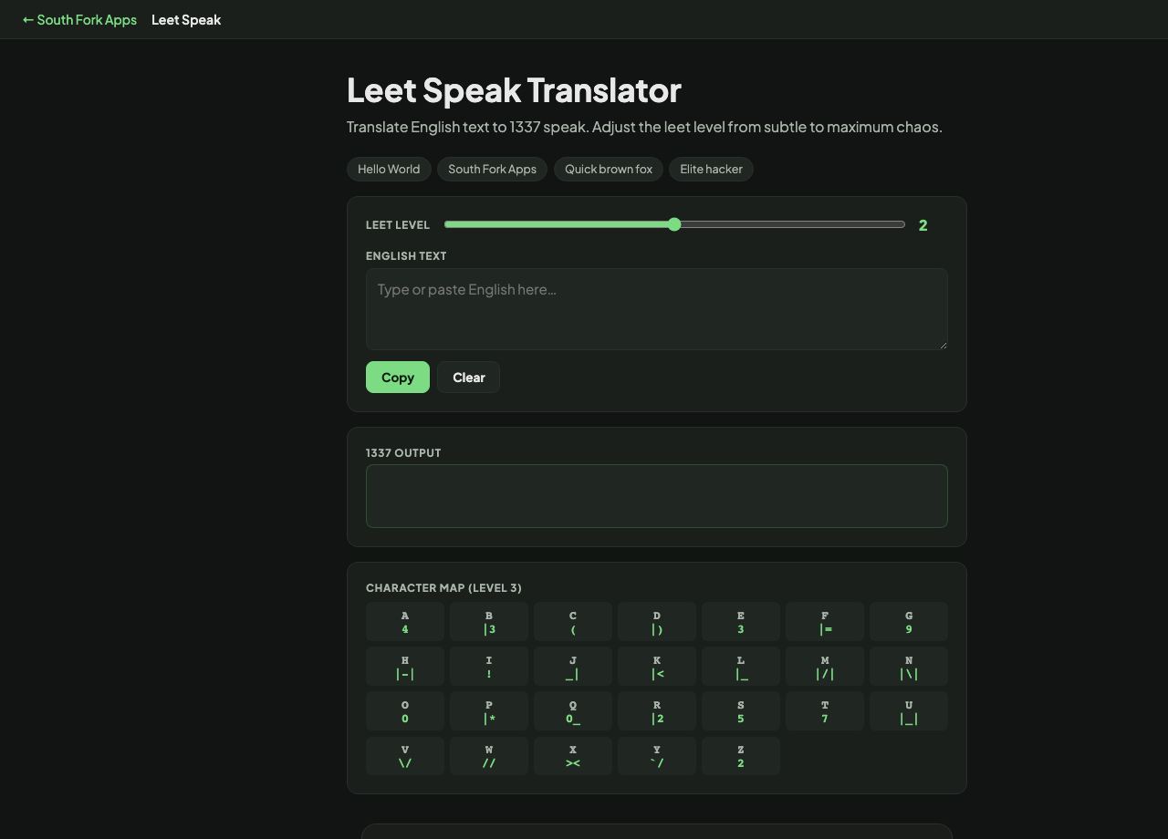Click the B character map cell

click(489, 622)
